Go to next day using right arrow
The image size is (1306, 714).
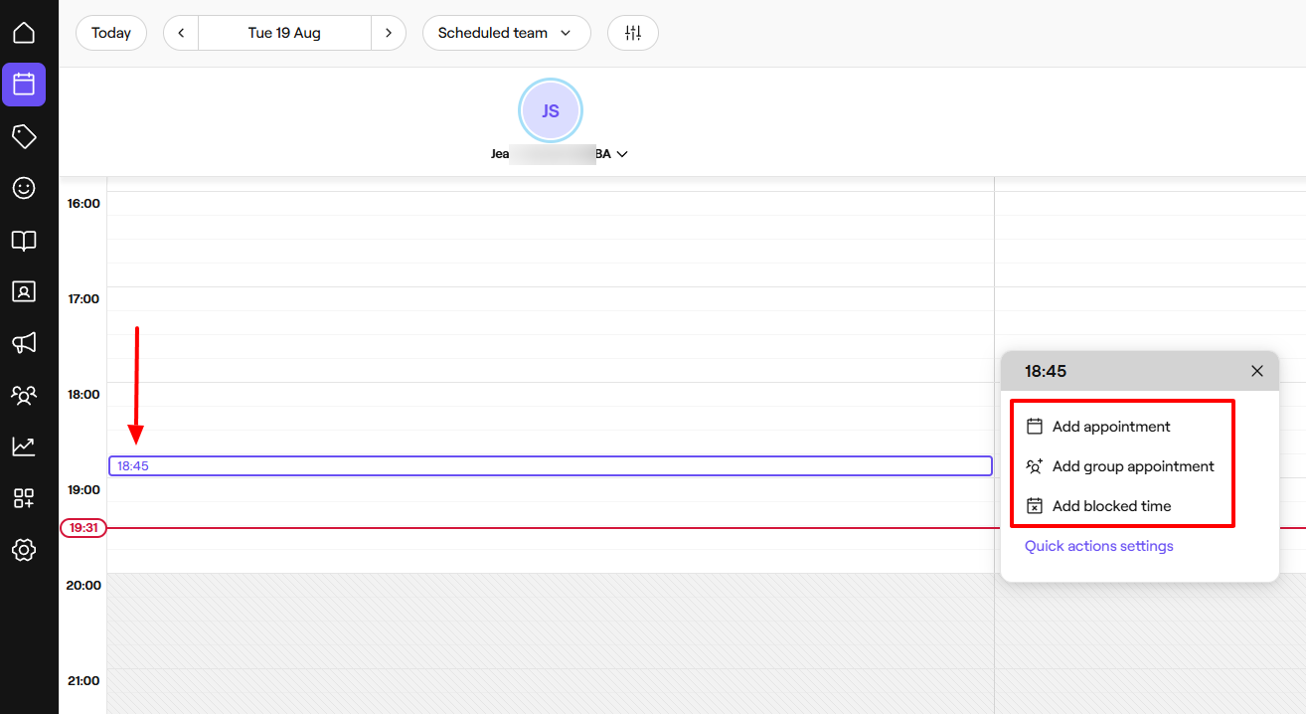pos(389,33)
